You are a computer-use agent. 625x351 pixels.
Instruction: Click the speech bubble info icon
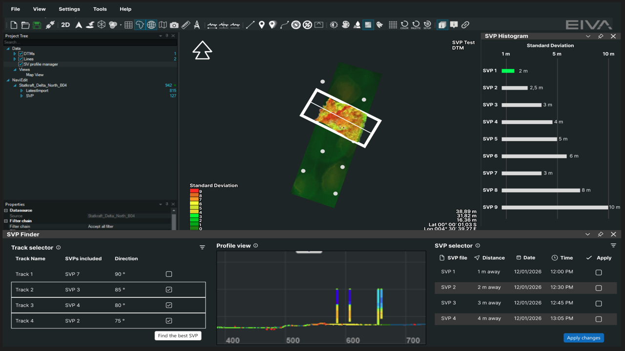click(x=454, y=25)
